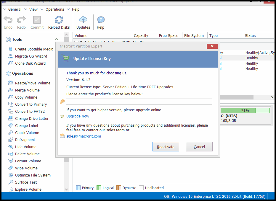
Task: Choose Convert to Primary operation
Action: 28,104
